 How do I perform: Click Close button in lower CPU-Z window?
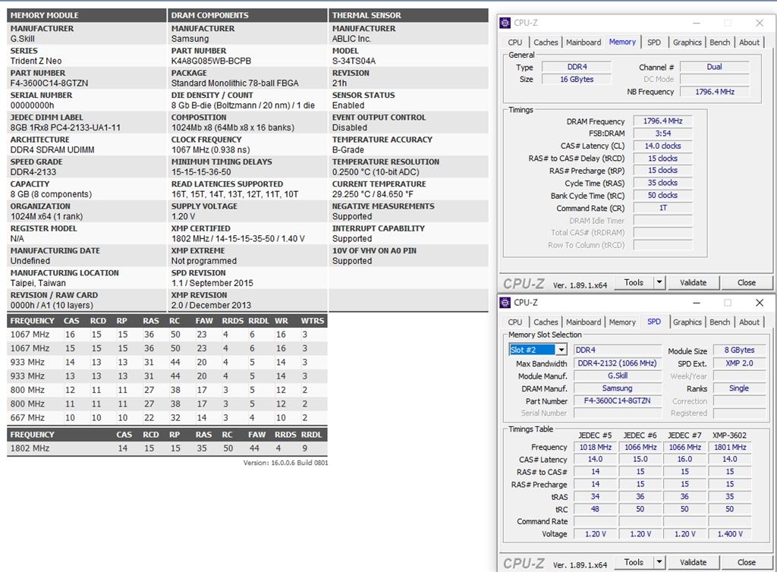(747, 563)
